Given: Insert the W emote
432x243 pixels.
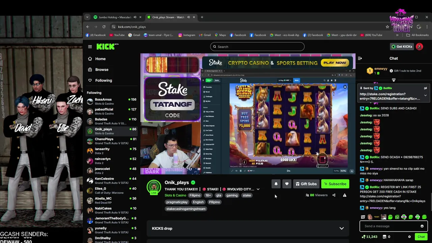Looking at the screenshot, I should pyautogui.click(x=363, y=217).
